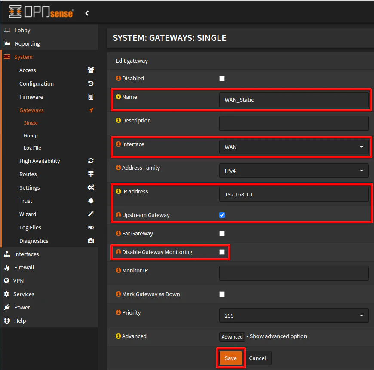374x370 pixels.
Task: Click the Diagnostics medkit icon
Action: pyautogui.click(x=91, y=241)
